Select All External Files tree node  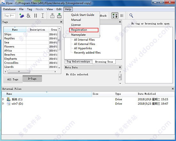click(x=84, y=44)
